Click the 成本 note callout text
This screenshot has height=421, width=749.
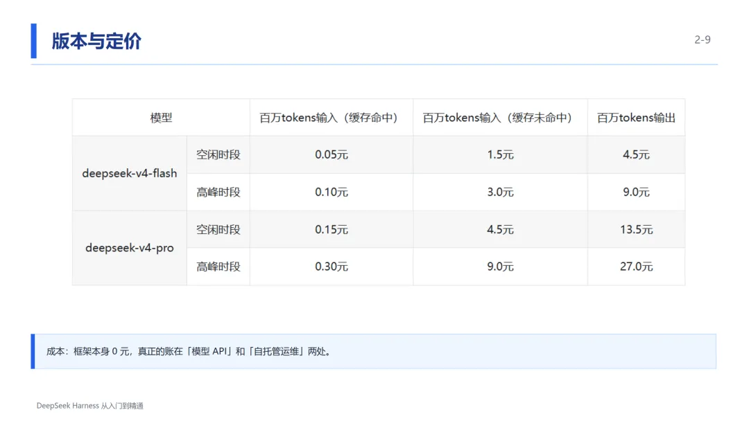click(188, 351)
